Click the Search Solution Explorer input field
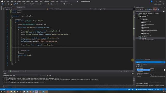Image resolution: width=166 pixels, height=93 pixels. coord(149,11)
